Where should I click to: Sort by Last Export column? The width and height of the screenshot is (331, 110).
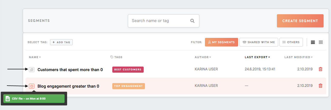tap(257, 57)
